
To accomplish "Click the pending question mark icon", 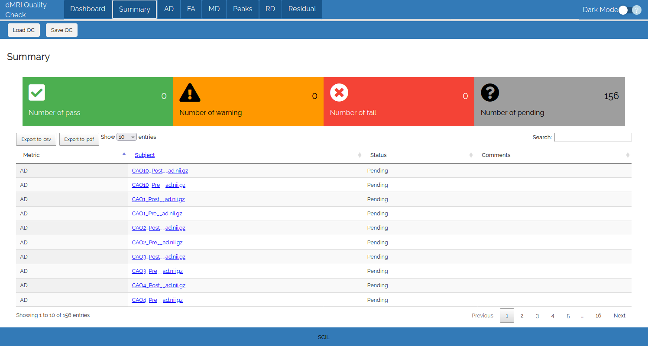I will pyautogui.click(x=490, y=93).
